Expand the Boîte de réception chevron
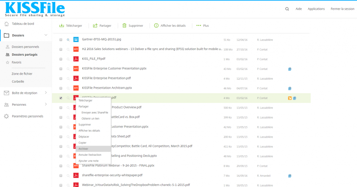 (x=46, y=92)
